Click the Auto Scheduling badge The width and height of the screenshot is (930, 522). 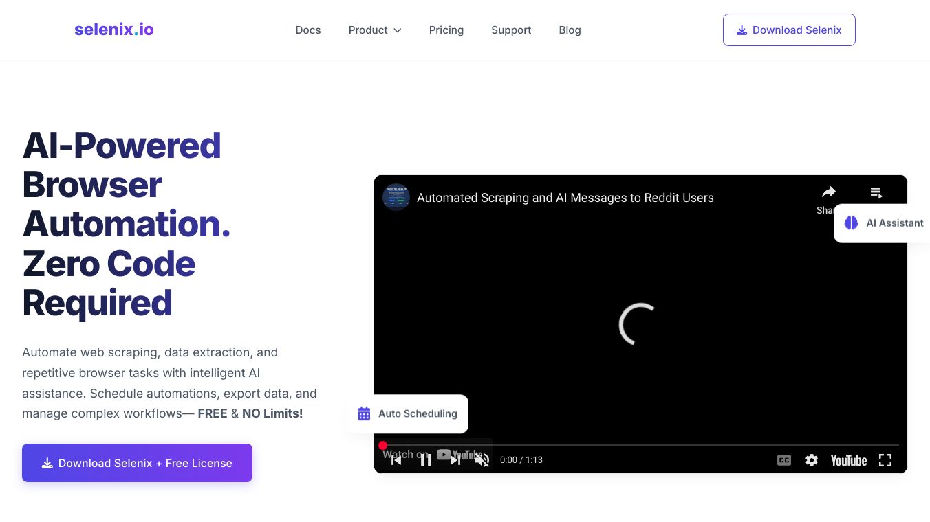tap(408, 413)
